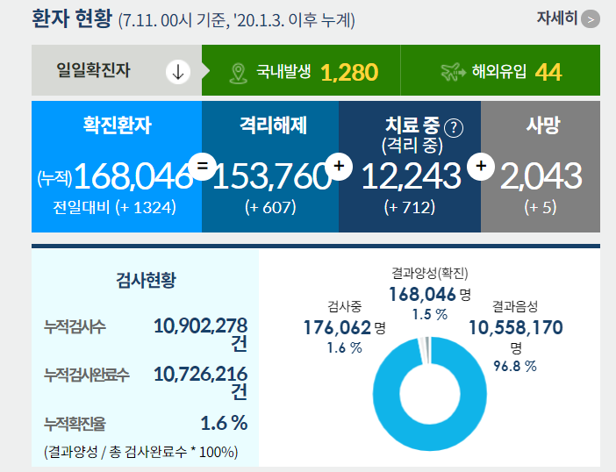Viewport: 616px width, 472px height.
Task: Click the 해외유입 44 count
Action: coord(548,72)
